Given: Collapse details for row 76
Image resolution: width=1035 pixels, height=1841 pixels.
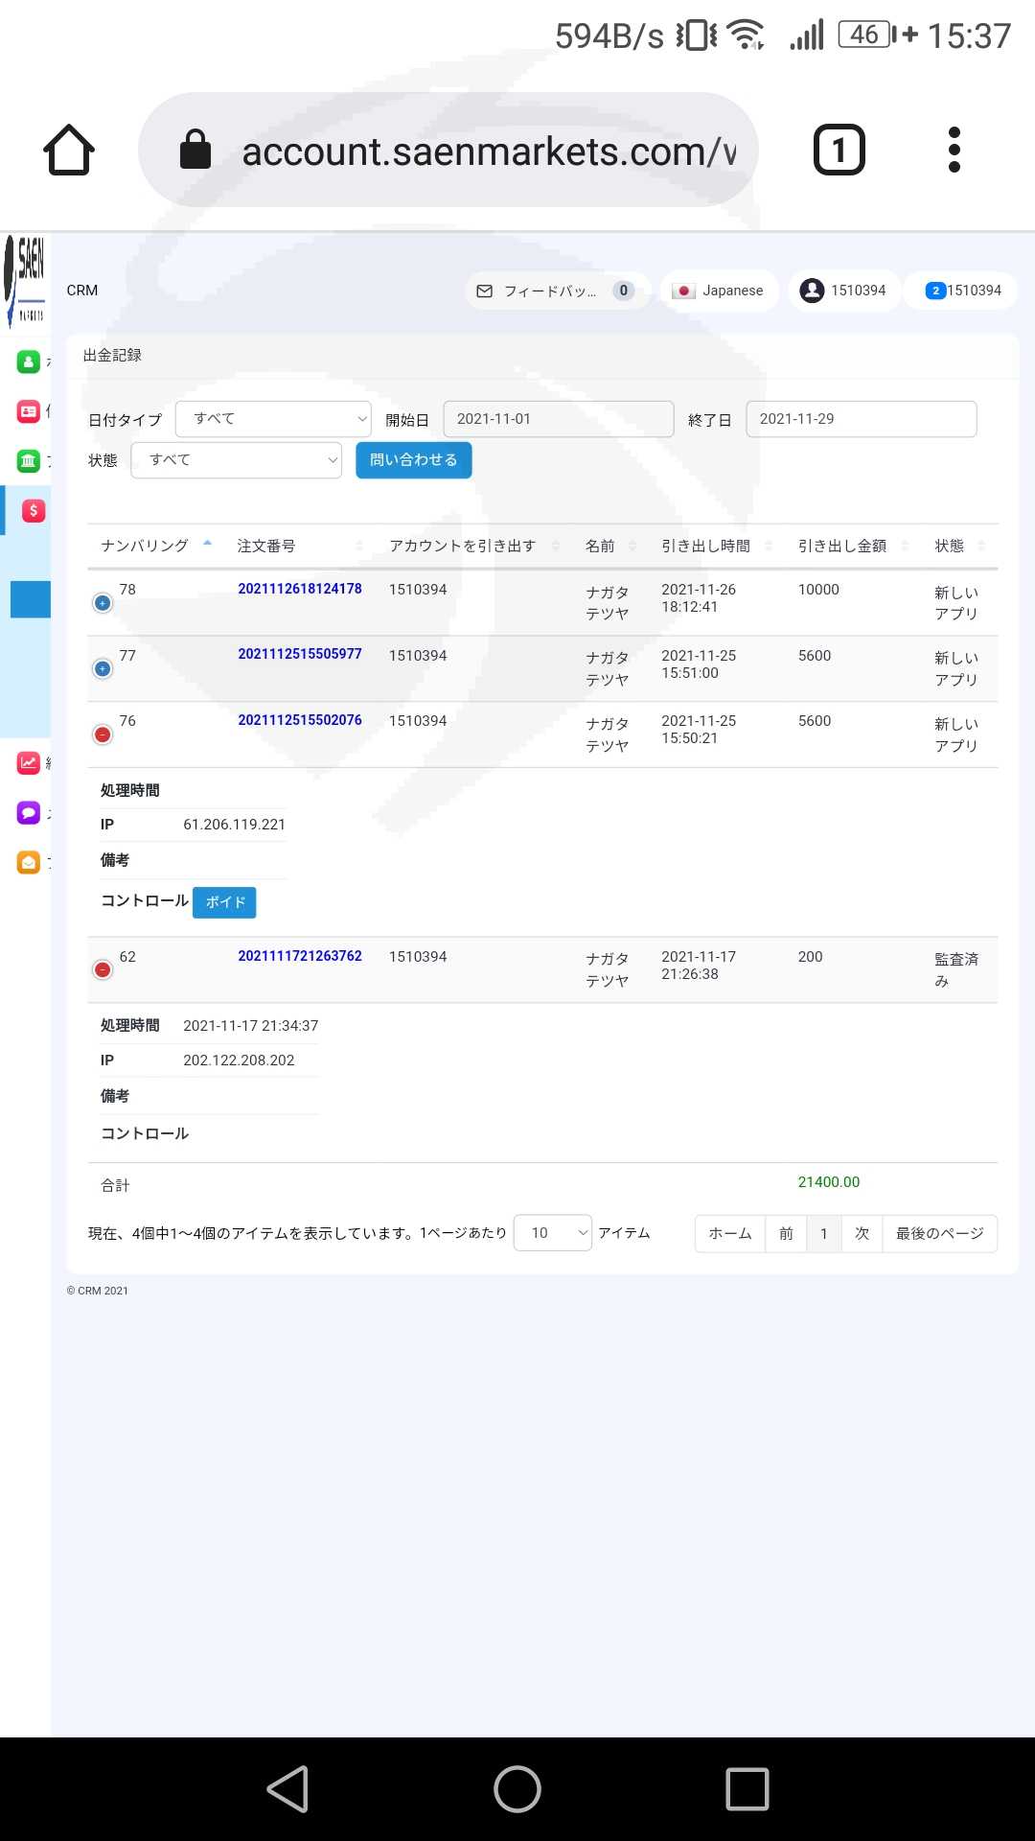Looking at the screenshot, I should 103,735.
